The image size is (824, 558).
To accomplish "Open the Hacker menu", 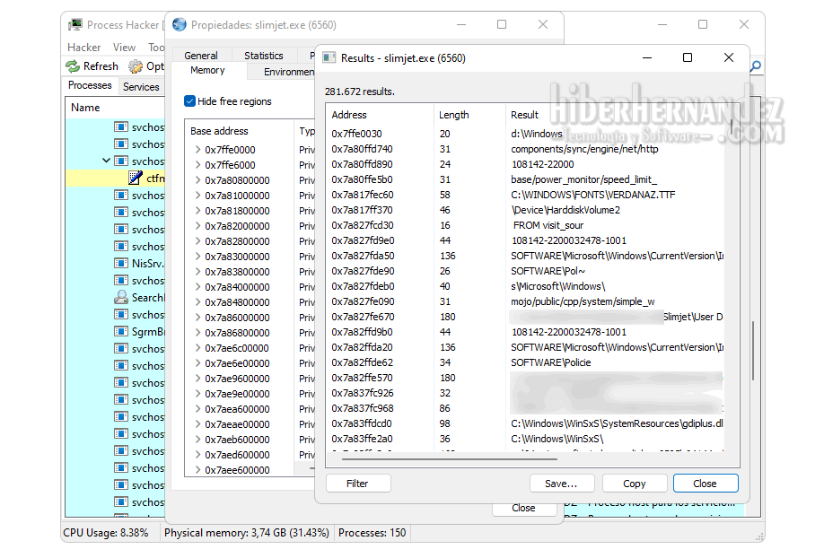I will click(84, 48).
